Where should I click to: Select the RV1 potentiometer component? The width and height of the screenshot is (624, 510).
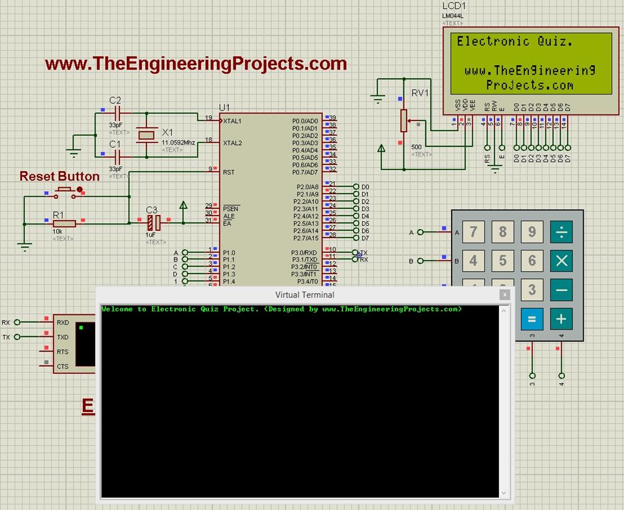[x=403, y=122]
